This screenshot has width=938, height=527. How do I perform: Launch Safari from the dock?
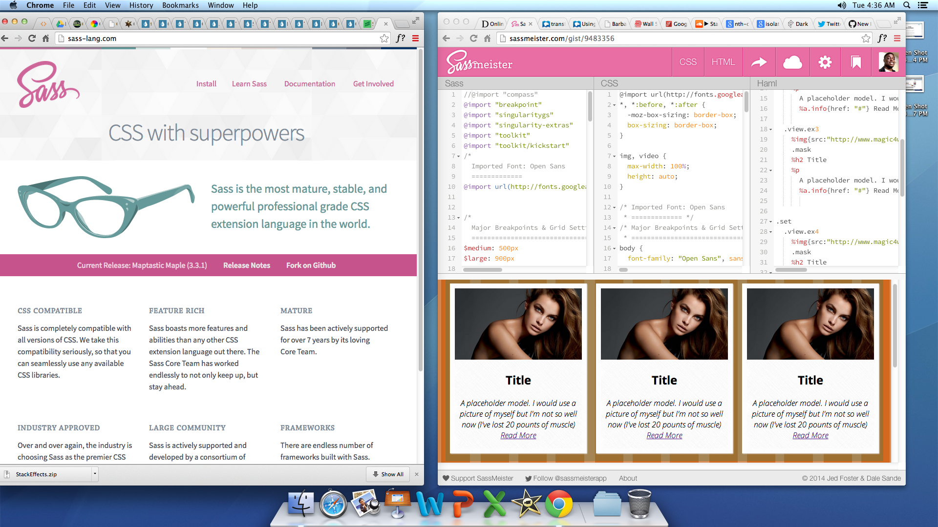333,504
